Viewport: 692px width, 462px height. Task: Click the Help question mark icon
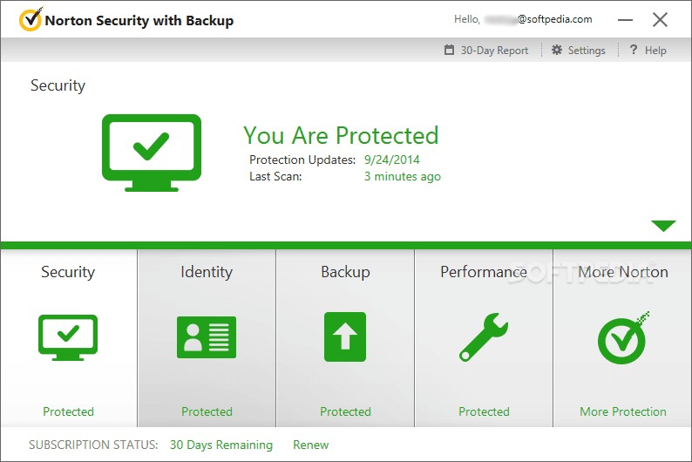(634, 51)
